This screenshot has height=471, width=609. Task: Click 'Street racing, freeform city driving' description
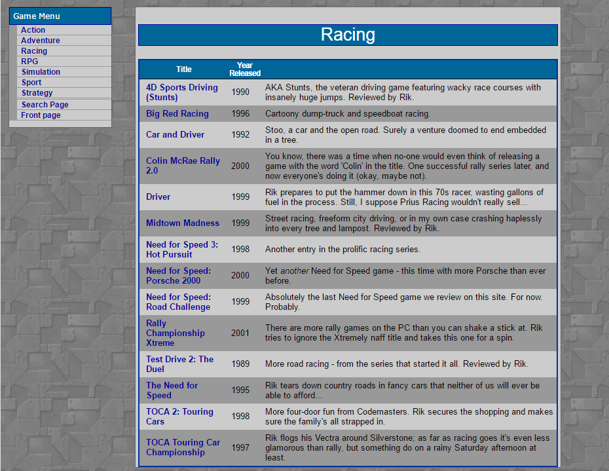coord(403,223)
